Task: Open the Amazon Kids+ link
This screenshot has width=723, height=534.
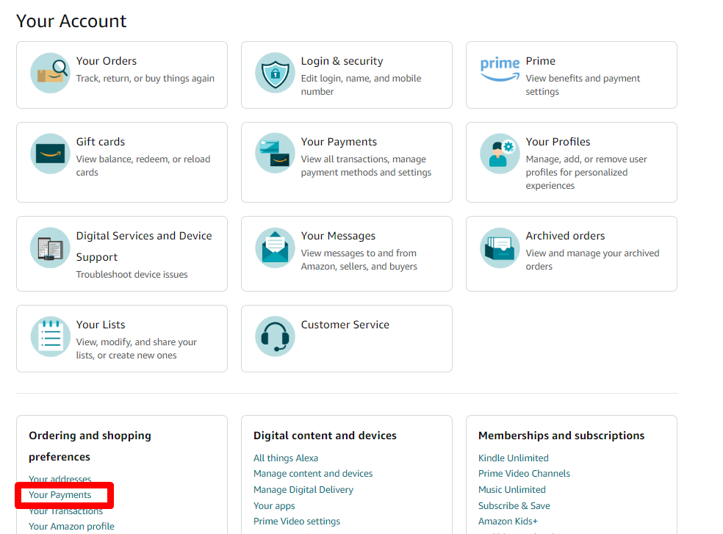Action: tap(508, 521)
